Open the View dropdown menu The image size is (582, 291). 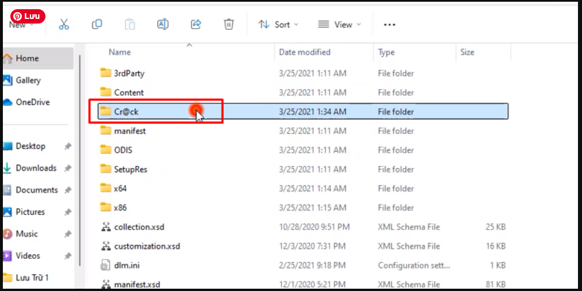point(339,24)
